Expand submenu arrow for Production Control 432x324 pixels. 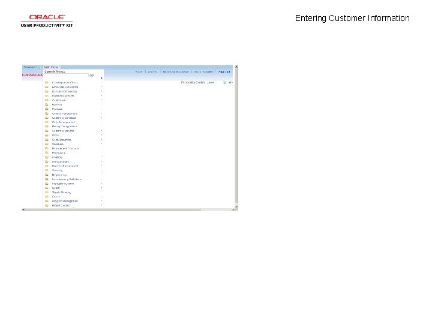[x=101, y=184]
